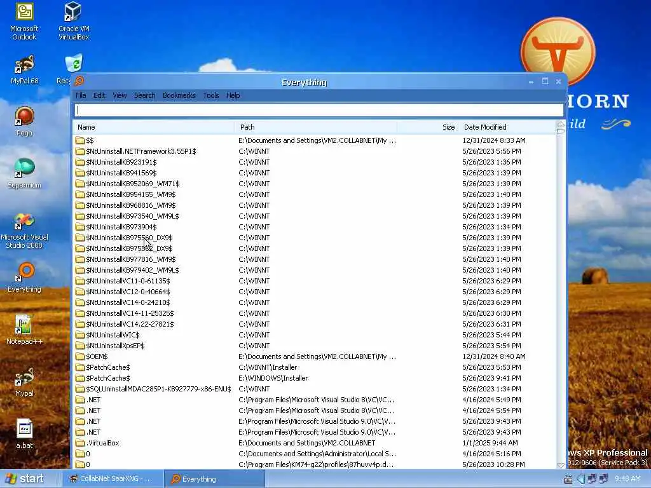Click folder icon of $NtUninstallKB923191$ row
Image resolution: width=651 pixels, height=488 pixels.
coord(79,162)
